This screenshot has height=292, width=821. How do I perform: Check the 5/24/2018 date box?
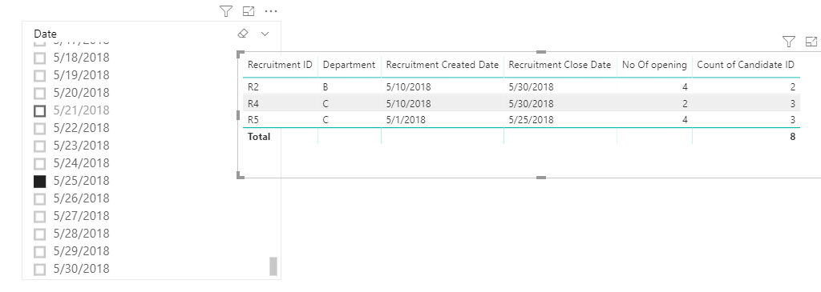40,163
